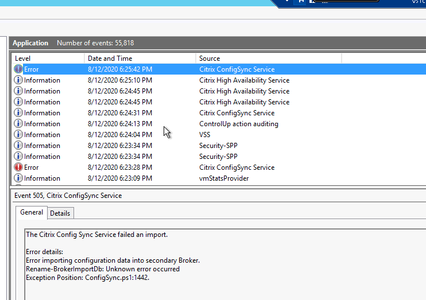The image size is (426, 300).
Task: Click the Citrix High Availability Service source at 6:25:10 PM
Action: [244, 80]
